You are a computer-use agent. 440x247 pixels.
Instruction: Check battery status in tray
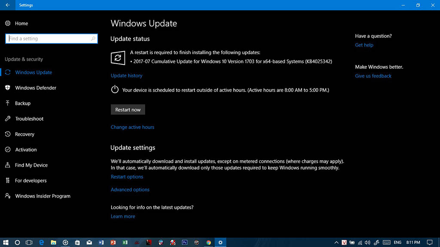pos(352,242)
